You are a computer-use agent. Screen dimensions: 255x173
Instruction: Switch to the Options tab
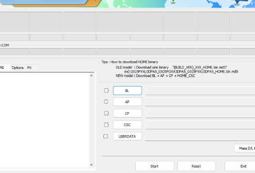(x=18, y=68)
